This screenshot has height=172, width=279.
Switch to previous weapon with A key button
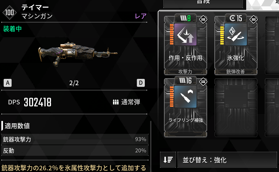click(8, 83)
